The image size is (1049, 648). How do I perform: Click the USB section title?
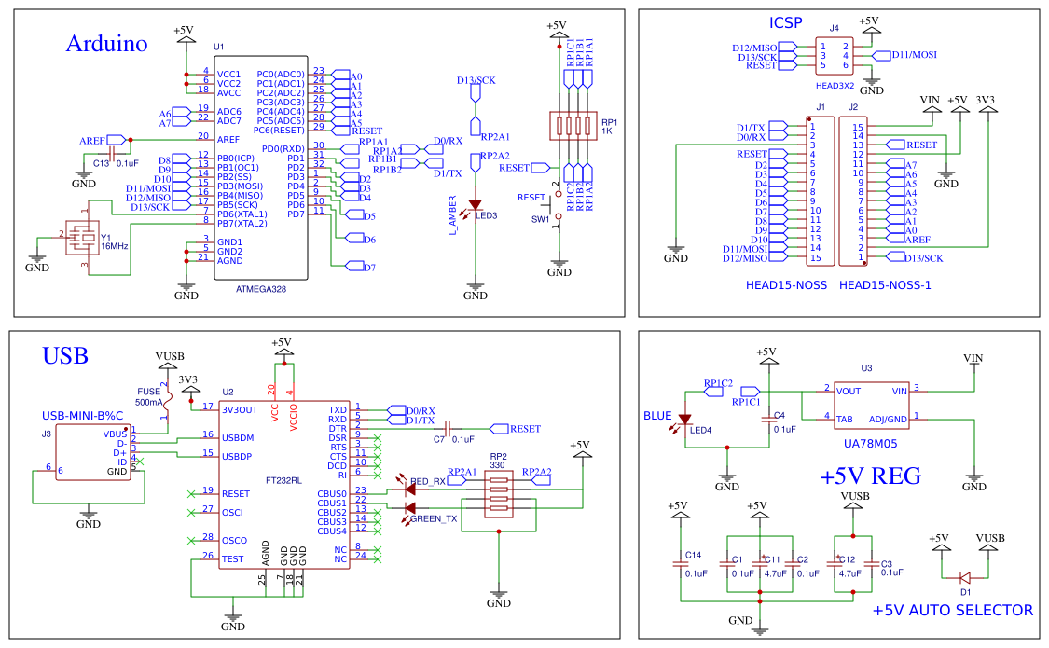pos(63,354)
